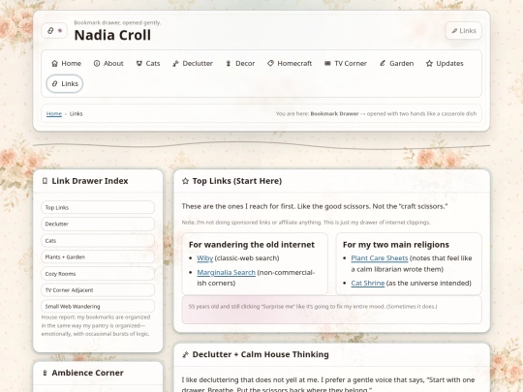Jump to Top Links in drawer index
The image size is (523, 392).
(98, 207)
